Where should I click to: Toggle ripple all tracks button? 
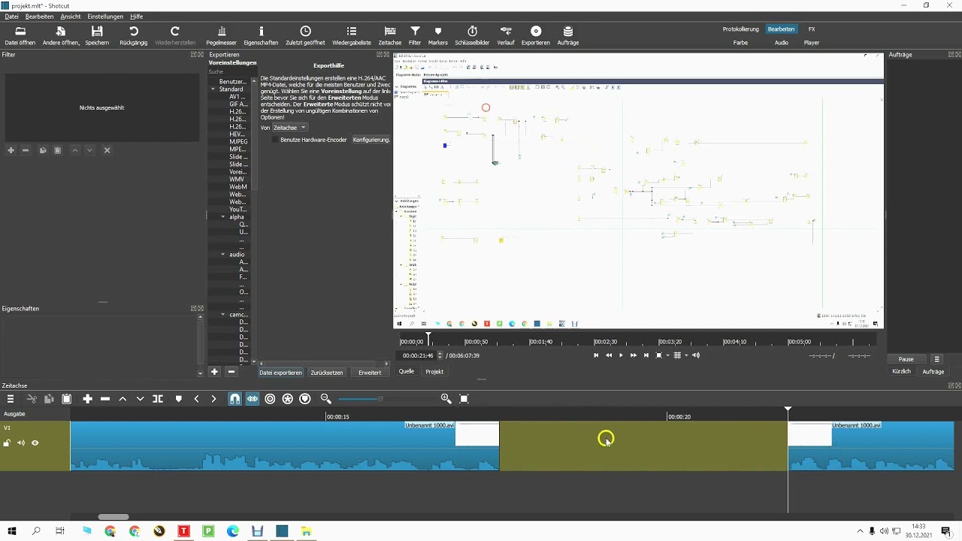pos(287,399)
